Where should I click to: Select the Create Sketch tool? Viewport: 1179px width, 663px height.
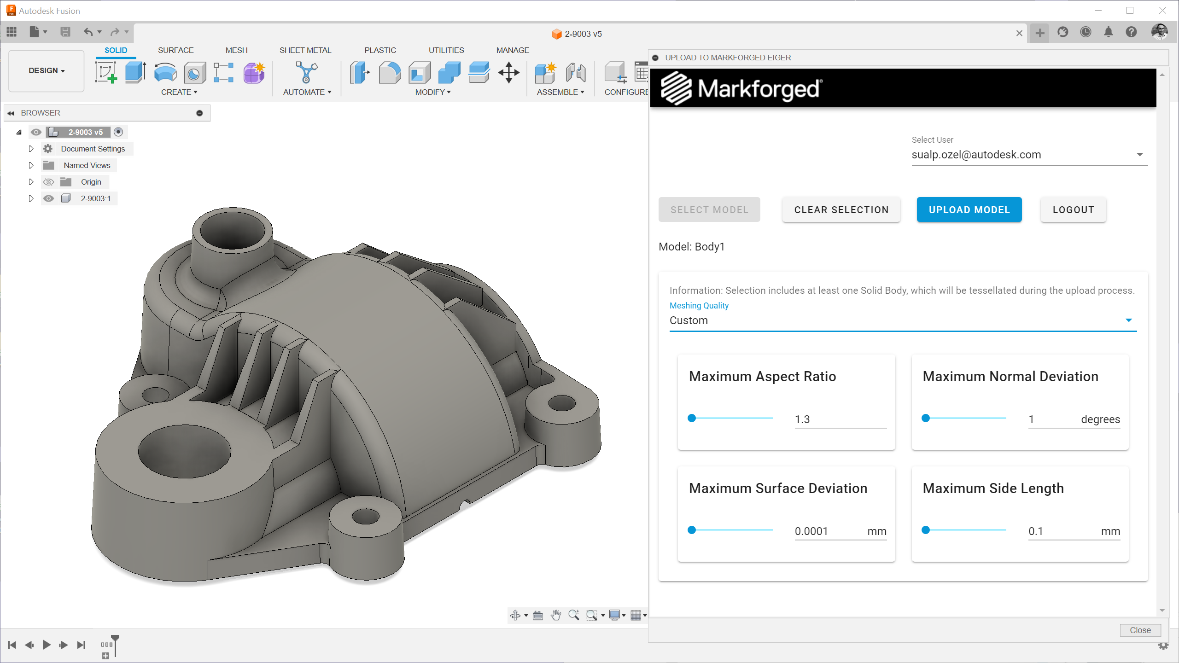(x=106, y=73)
